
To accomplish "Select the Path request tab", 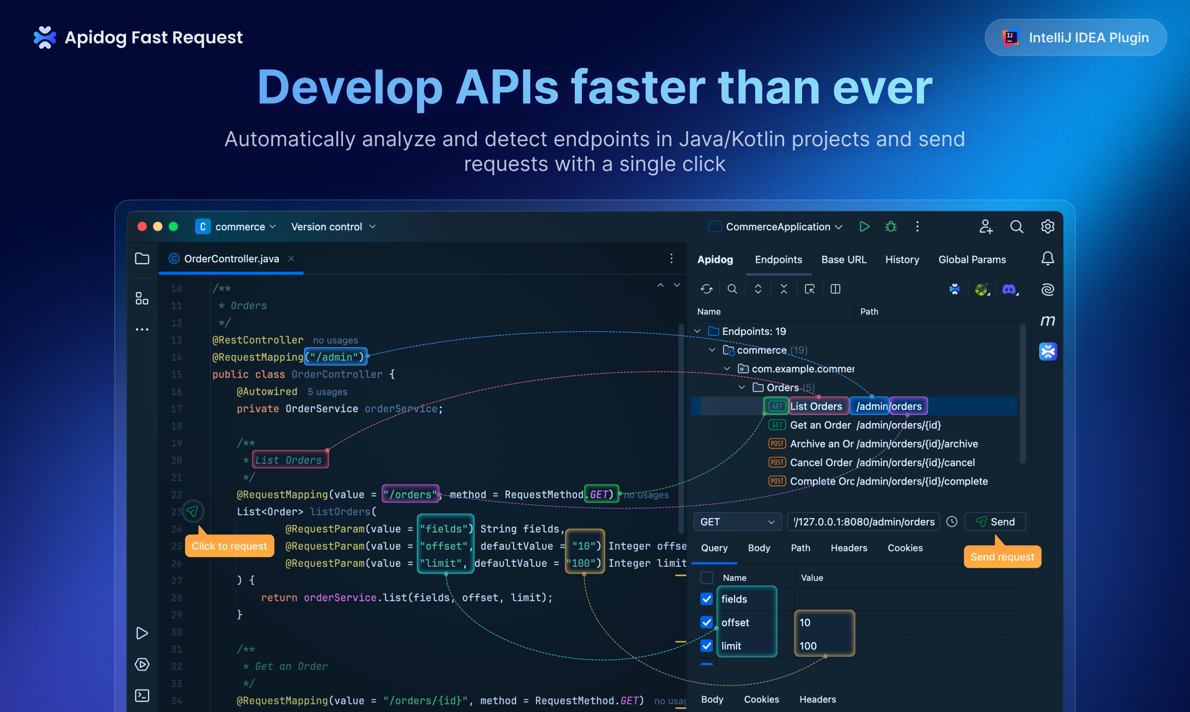I will click(800, 548).
